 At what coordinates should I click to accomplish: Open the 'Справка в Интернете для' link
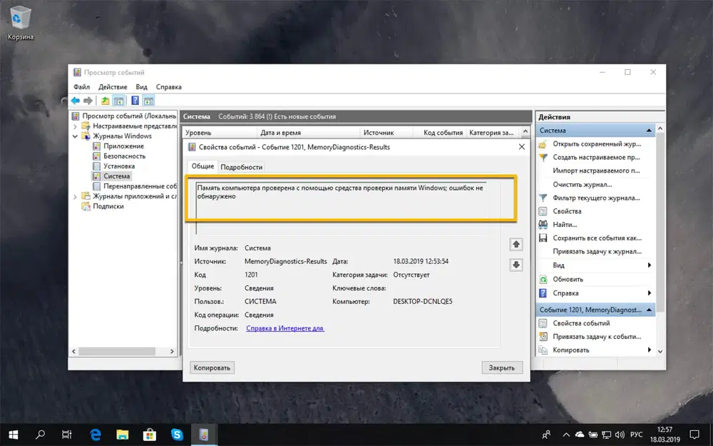coord(285,328)
